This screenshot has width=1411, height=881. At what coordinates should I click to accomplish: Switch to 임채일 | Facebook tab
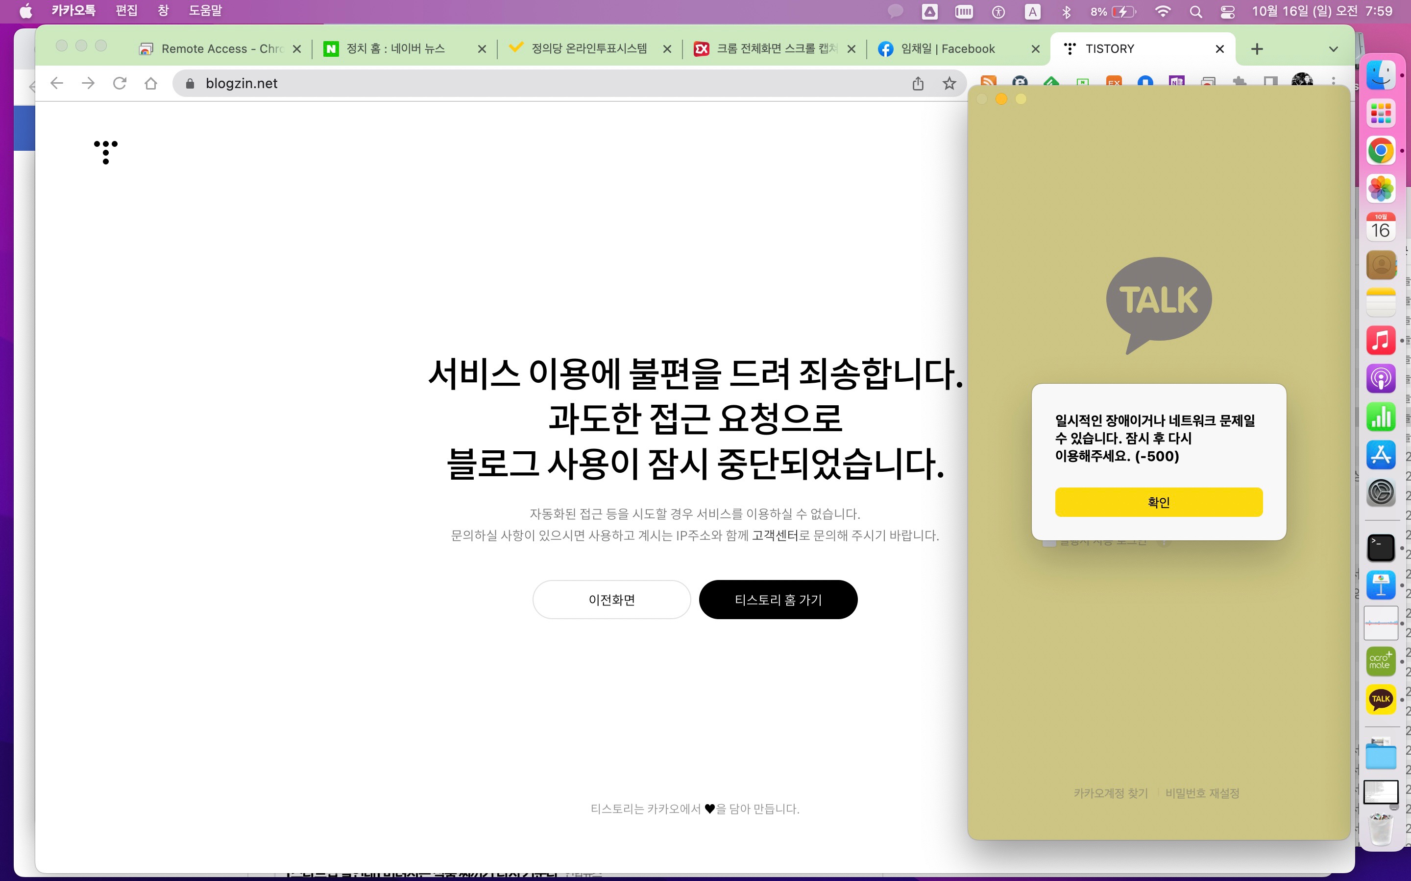point(948,49)
